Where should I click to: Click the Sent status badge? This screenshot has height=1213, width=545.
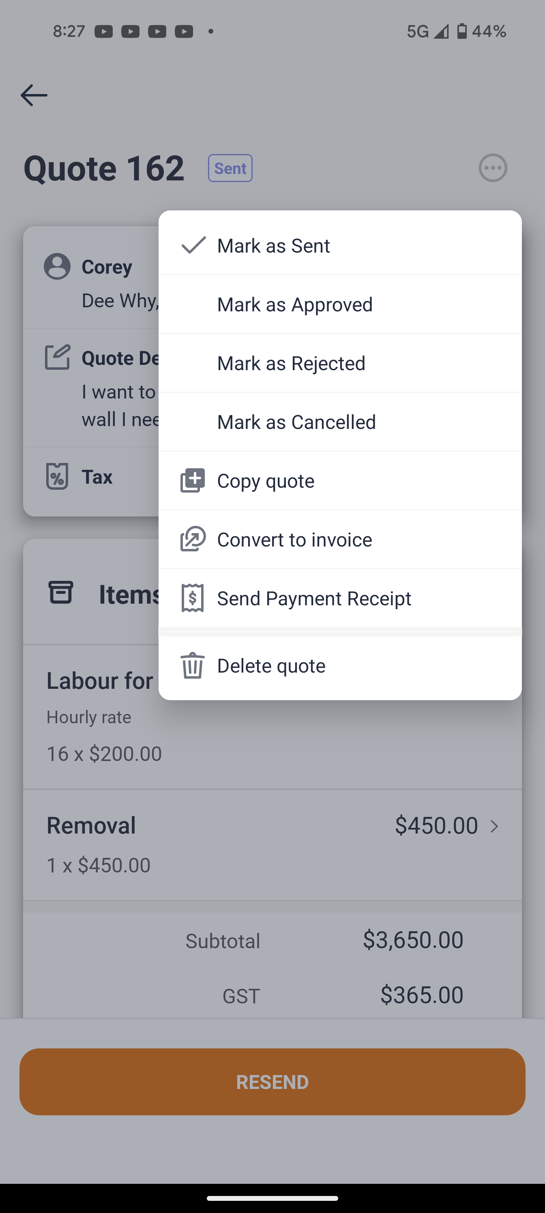point(230,168)
